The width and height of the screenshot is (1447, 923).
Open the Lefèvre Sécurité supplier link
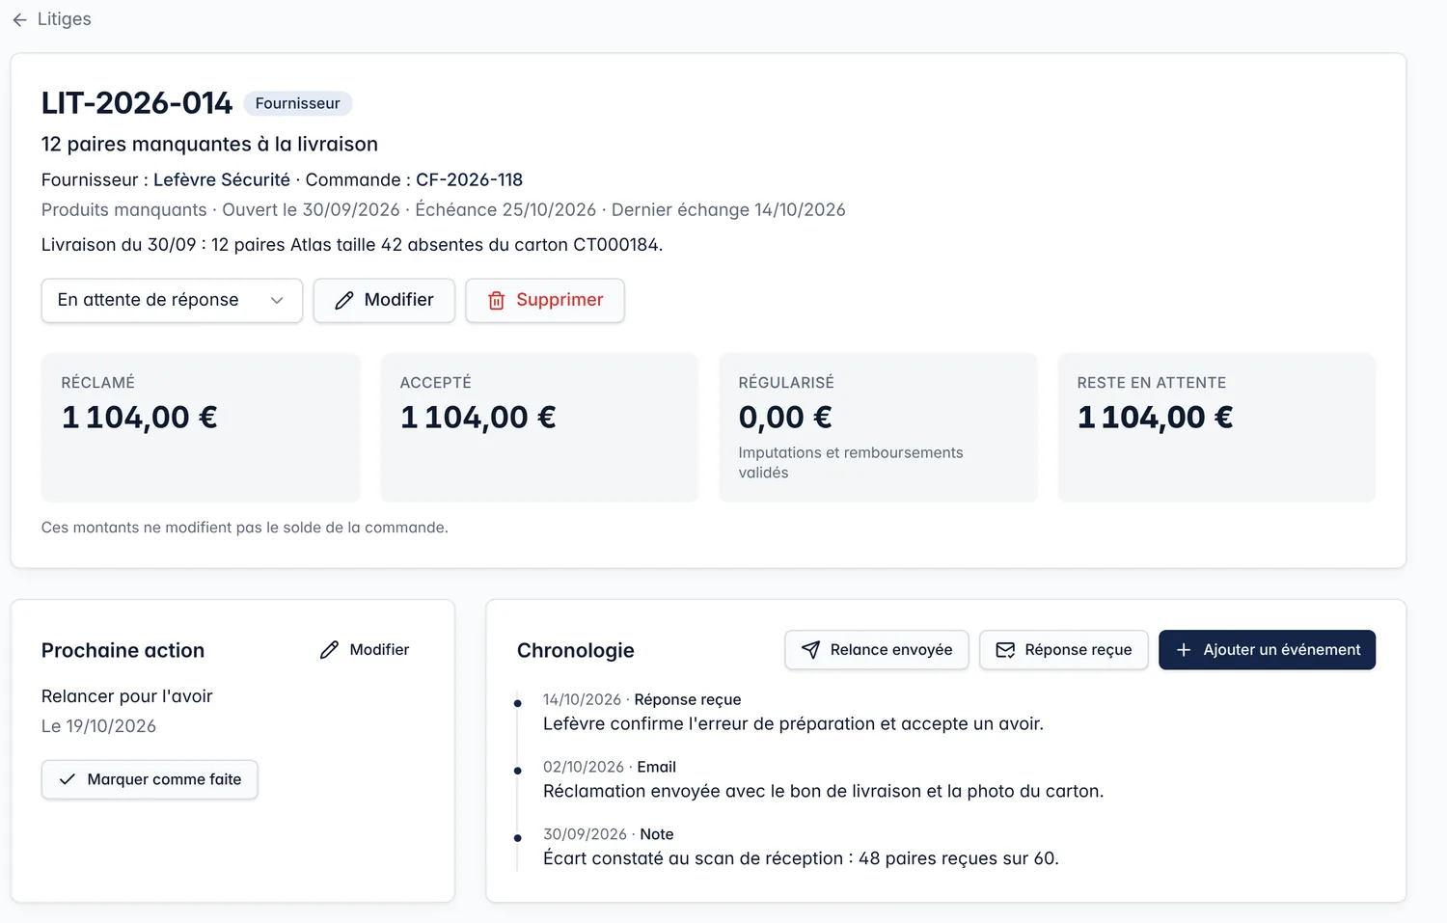[x=222, y=180]
